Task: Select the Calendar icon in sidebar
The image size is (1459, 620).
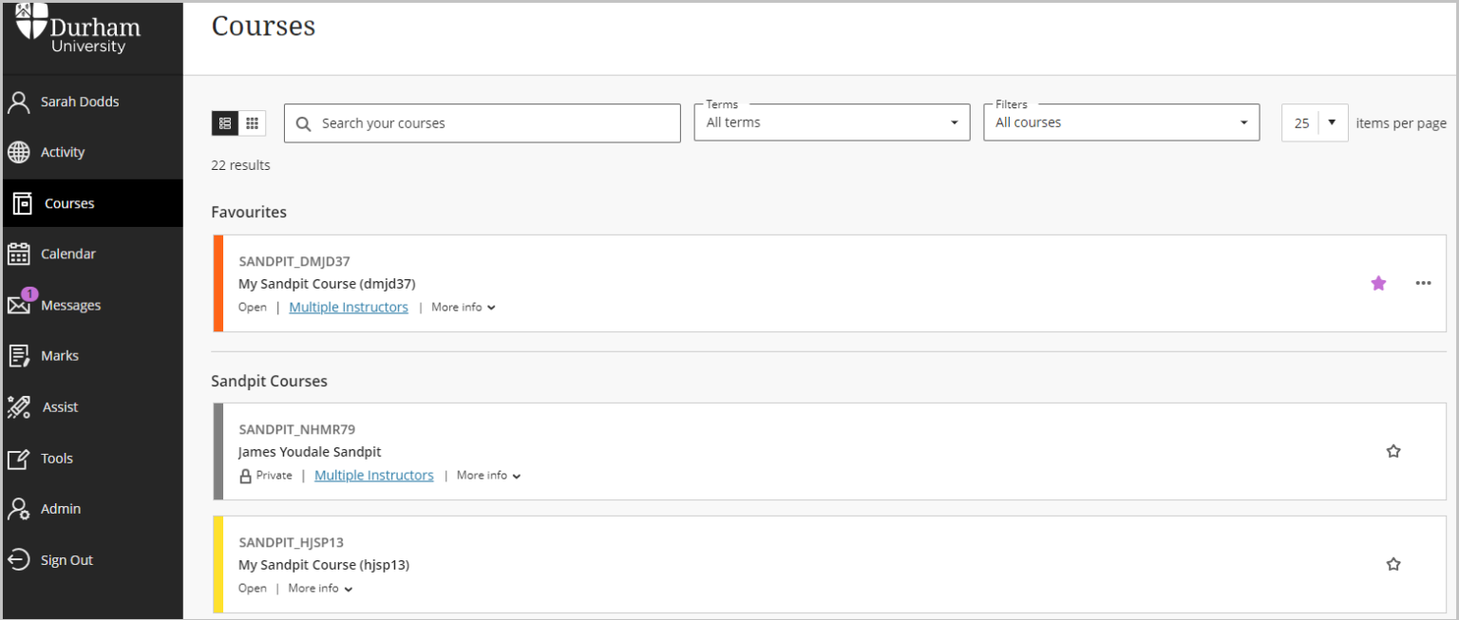Action: (x=19, y=254)
